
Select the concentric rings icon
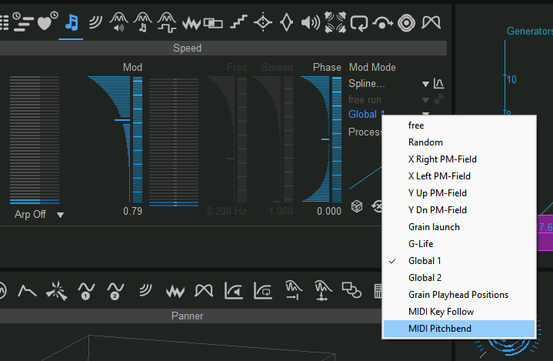click(406, 23)
